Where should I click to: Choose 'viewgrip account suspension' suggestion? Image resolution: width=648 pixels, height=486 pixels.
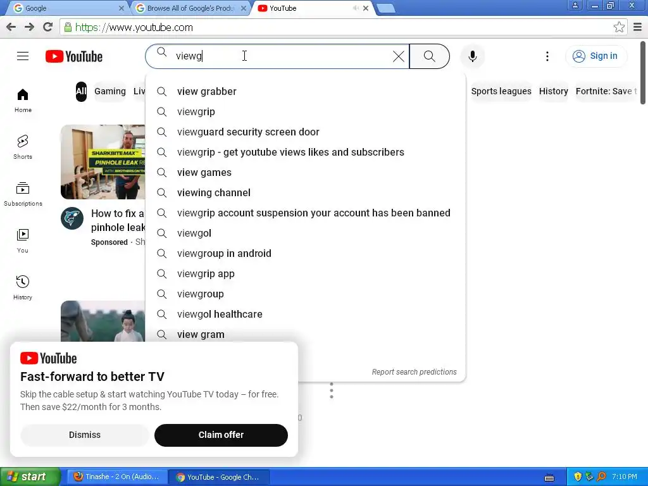click(x=306, y=213)
